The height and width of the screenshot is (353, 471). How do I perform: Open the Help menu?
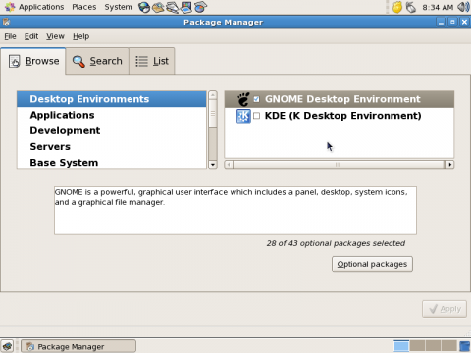81,36
